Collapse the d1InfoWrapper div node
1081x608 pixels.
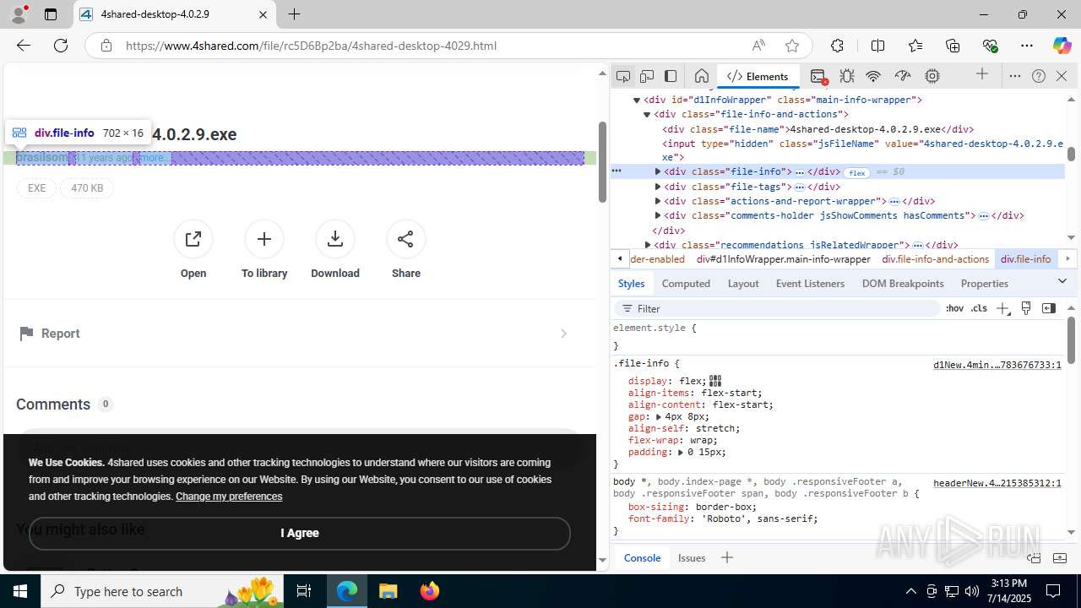pyautogui.click(x=638, y=100)
